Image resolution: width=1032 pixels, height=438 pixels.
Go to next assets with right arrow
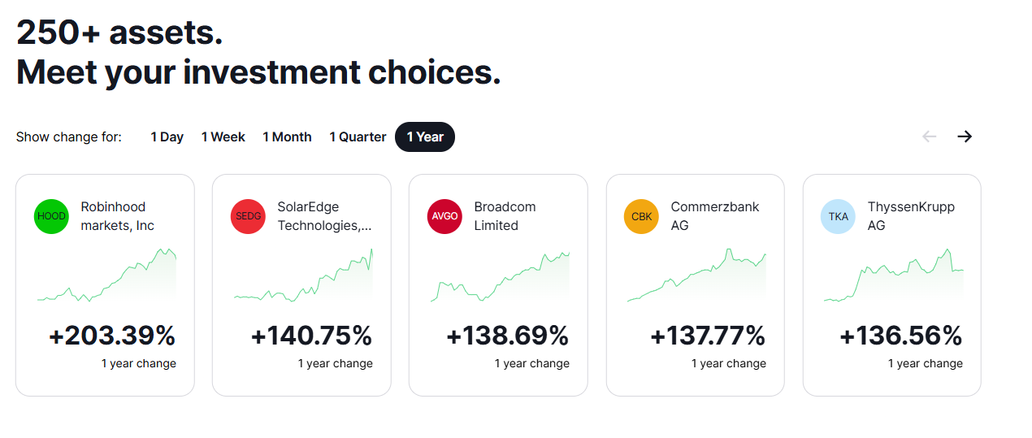965,137
